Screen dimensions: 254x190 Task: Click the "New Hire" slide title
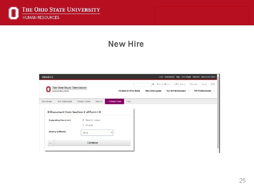pyautogui.click(x=126, y=44)
